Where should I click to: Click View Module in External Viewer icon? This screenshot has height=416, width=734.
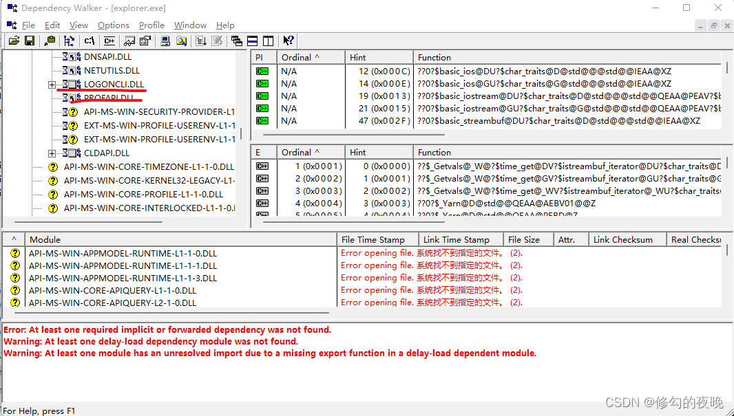[x=129, y=41]
